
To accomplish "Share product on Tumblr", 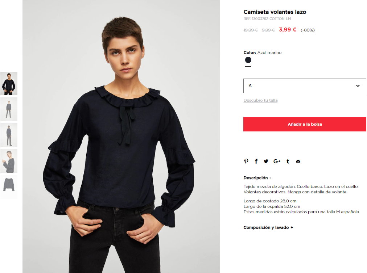I will click(x=288, y=161).
